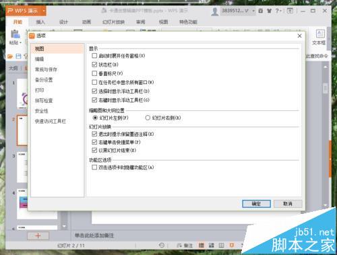Open the 特色功能 ribbon tab
The width and height of the screenshot is (337, 255).
[188, 22]
